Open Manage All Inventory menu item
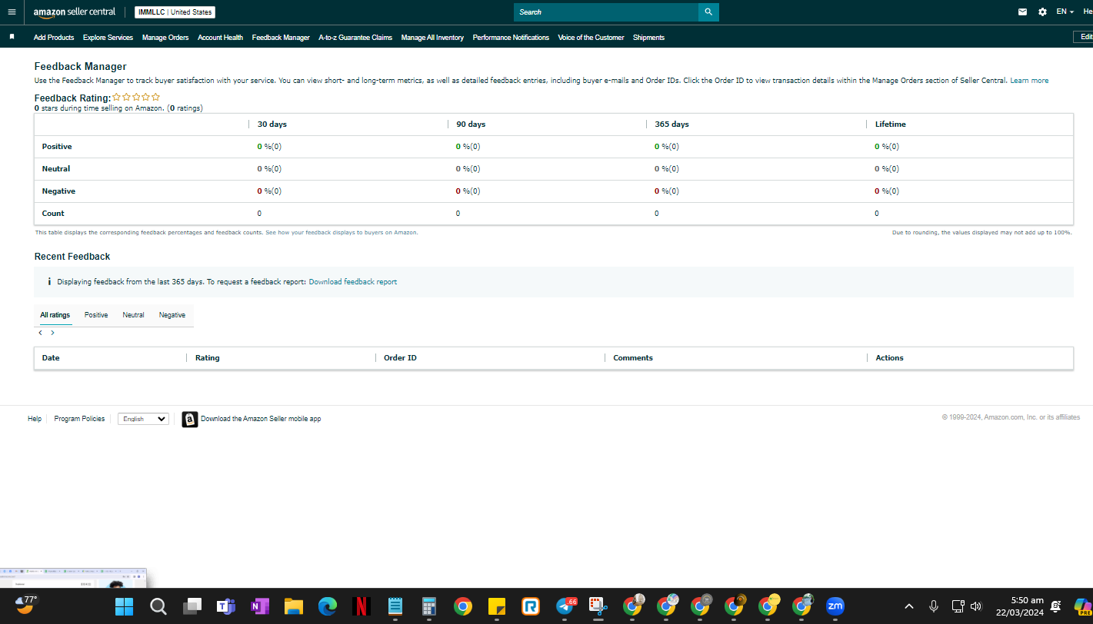The width and height of the screenshot is (1093, 624). [x=432, y=38]
